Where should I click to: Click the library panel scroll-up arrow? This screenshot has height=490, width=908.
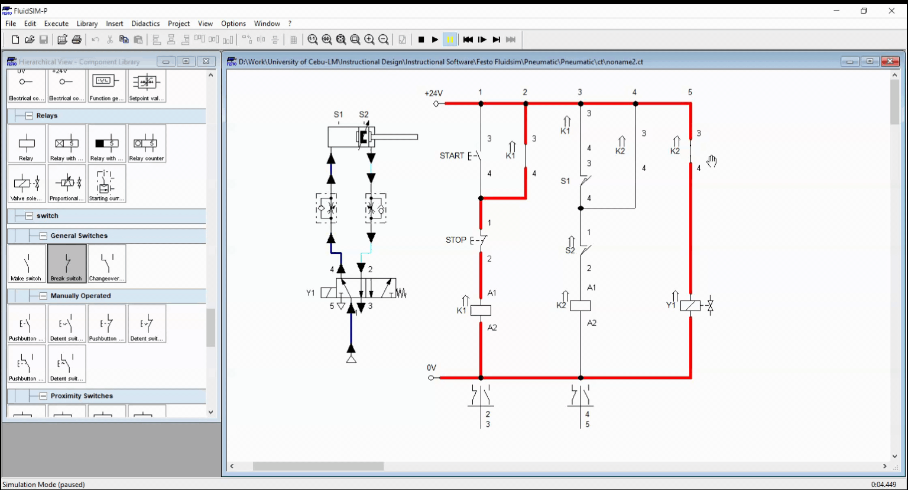211,75
